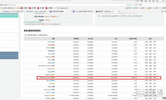Expand the 扩展 dropdown arrow

point(132,8)
